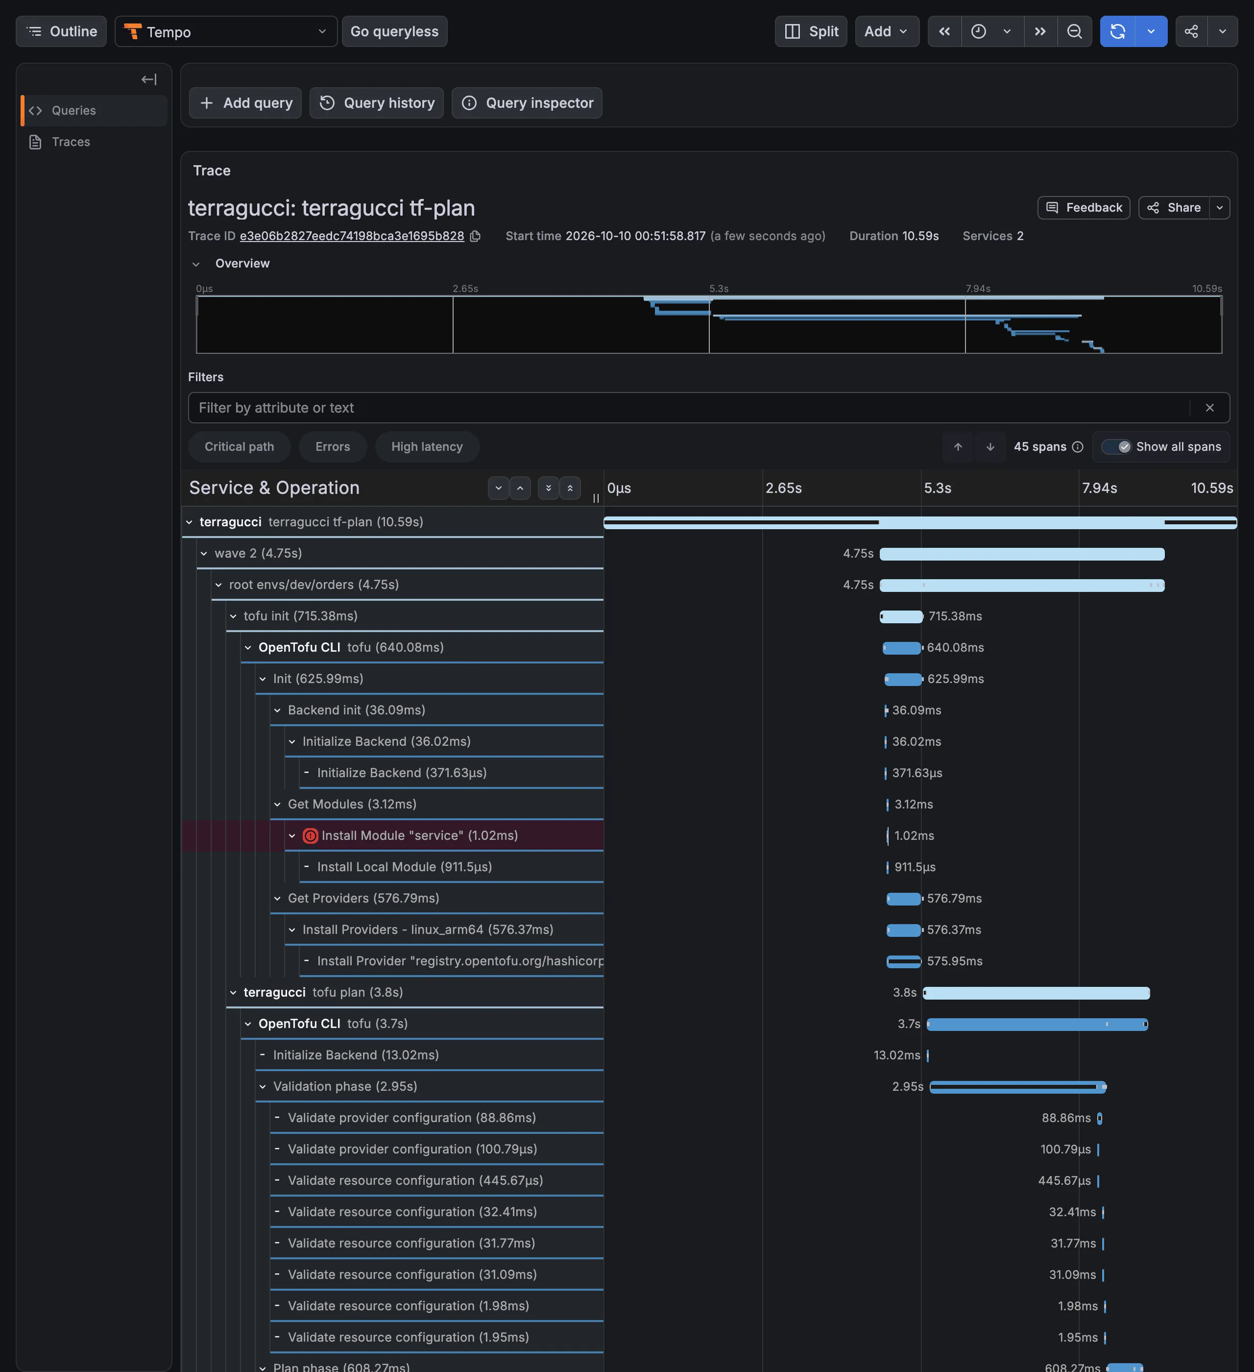Open Query history
This screenshot has height=1372, width=1254.
coord(377,103)
